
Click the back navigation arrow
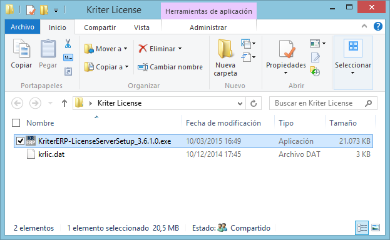(x=17, y=103)
